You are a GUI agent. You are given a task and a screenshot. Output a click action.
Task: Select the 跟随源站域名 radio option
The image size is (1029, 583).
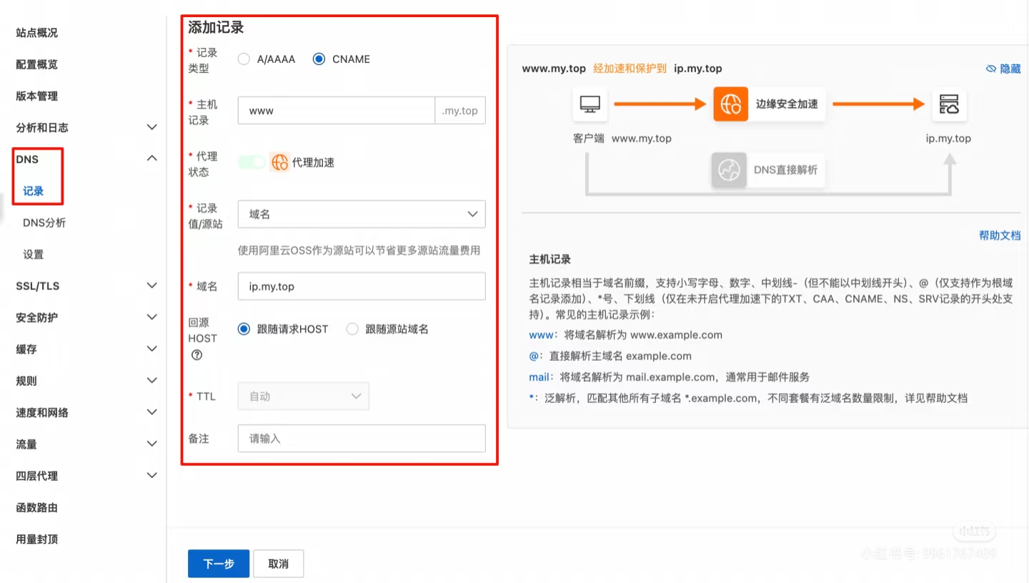pyautogui.click(x=352, y=329)
